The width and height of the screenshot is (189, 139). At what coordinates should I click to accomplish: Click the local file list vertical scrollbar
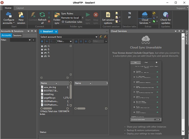click(x=71, y=92)
